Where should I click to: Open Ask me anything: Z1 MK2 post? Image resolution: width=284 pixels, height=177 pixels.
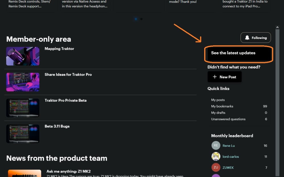pyautogui.click(x=68, y=171)
